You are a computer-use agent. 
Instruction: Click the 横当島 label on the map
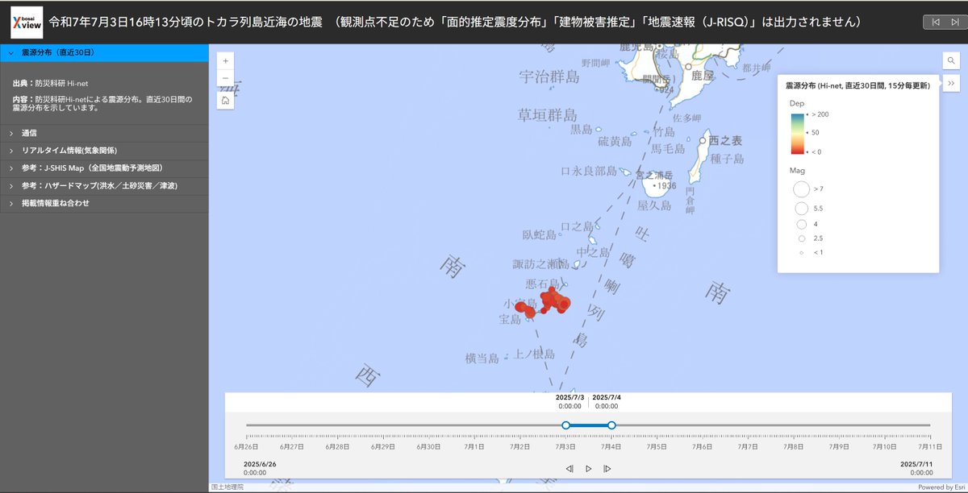[482, 358]
